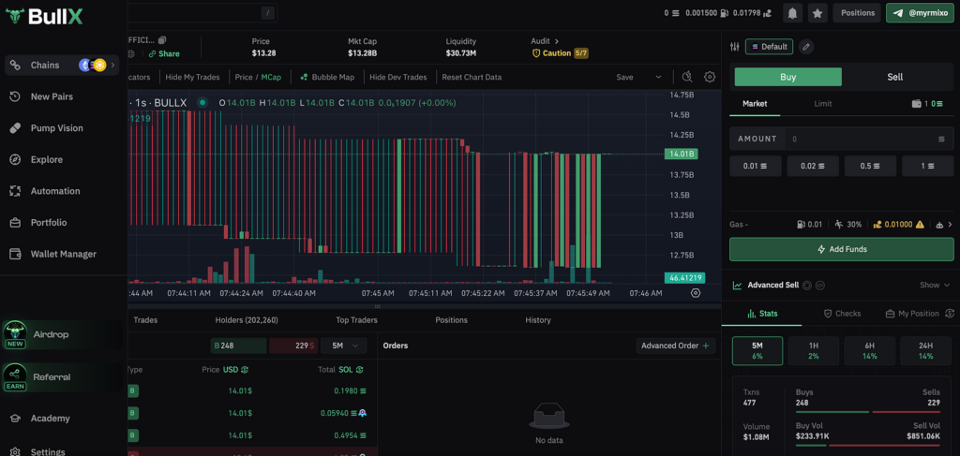Open the favorites star icon
This screenshot has width=960, height=456.
click(x=817, y=13)
